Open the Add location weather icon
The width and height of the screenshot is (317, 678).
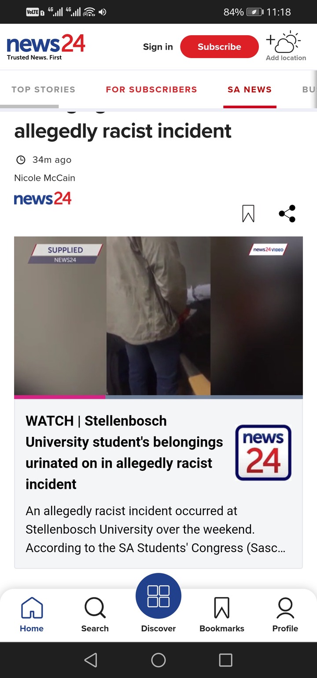(x=286, y=46)
